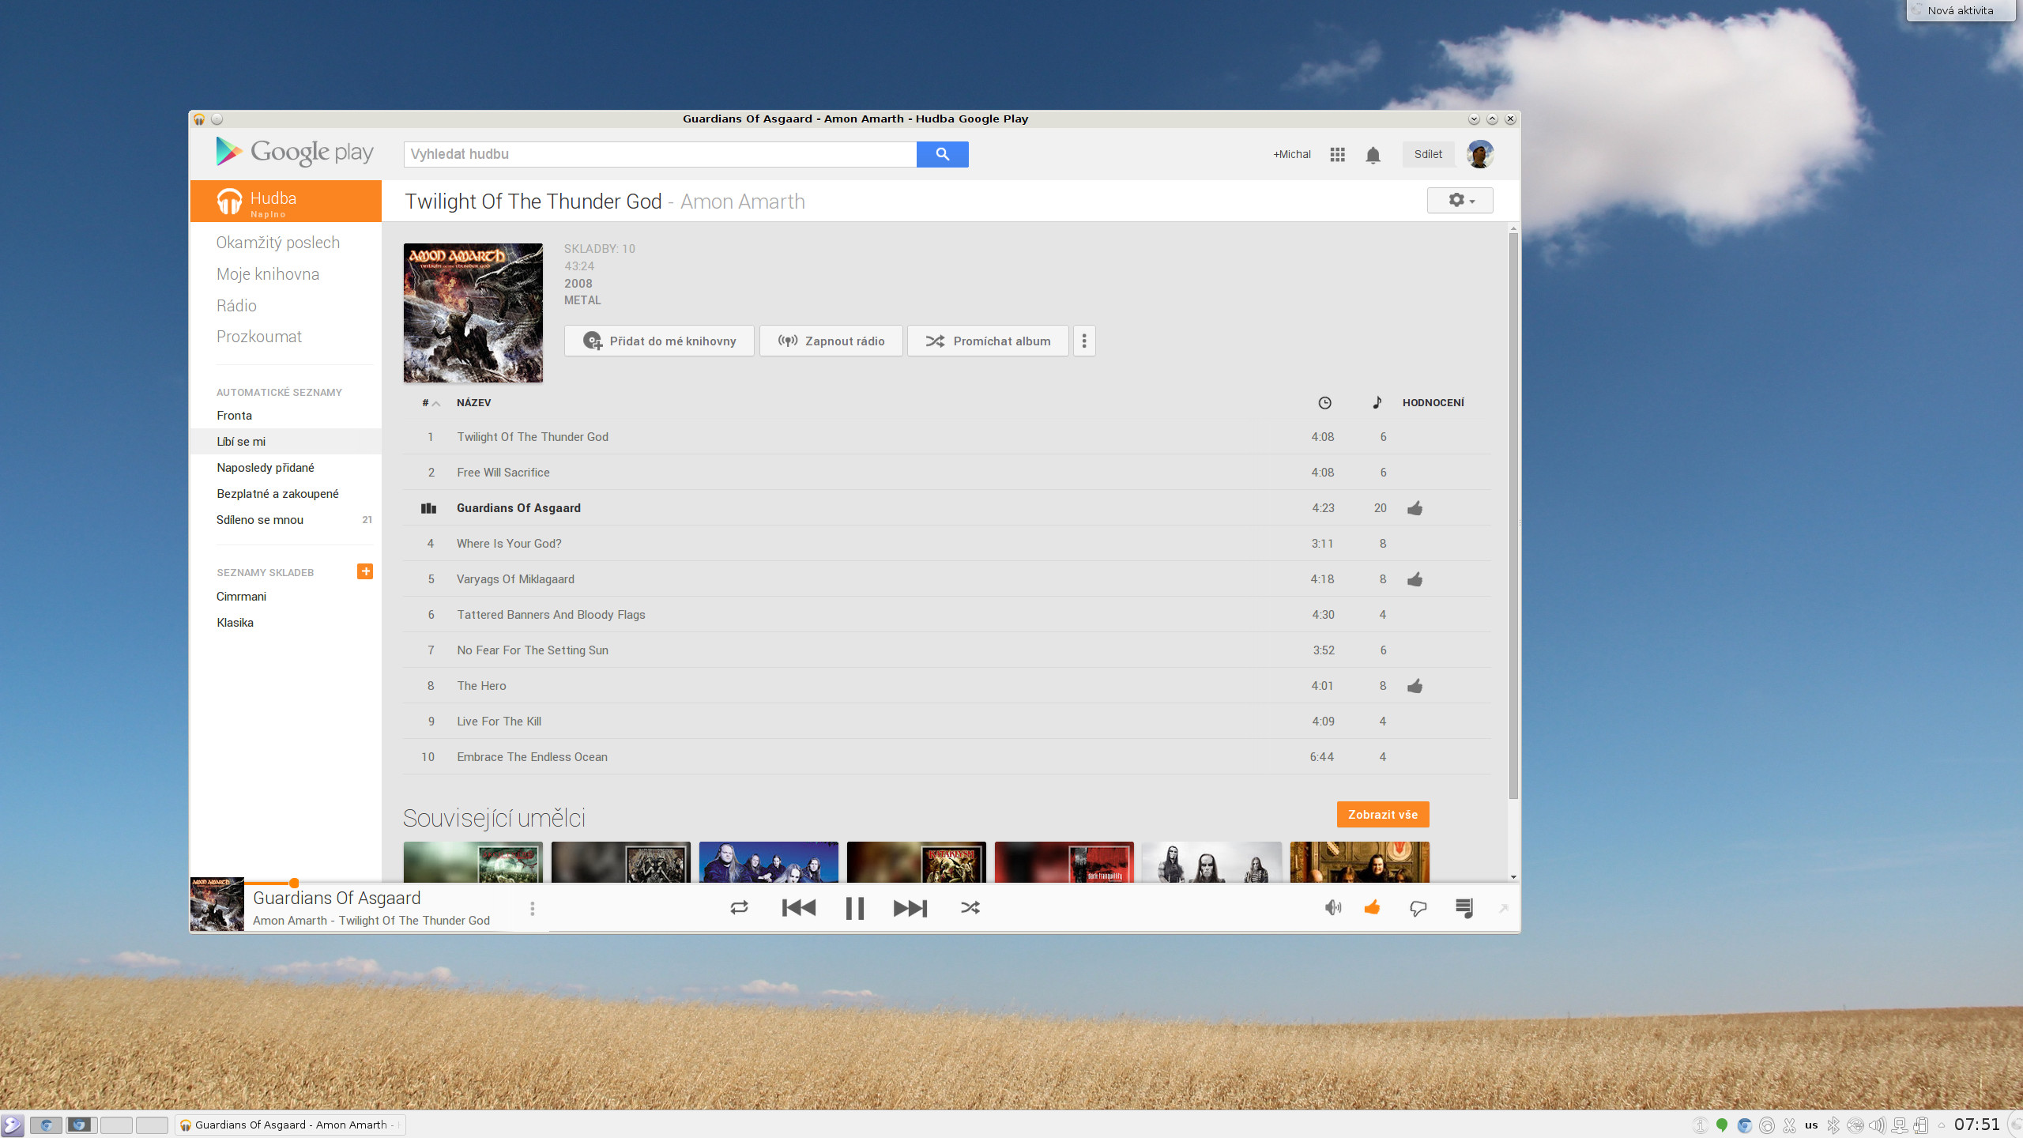Click the song progress slider handle
Screen dimensions: 2023x1138
pyautogui.click(x=294, y=883)
